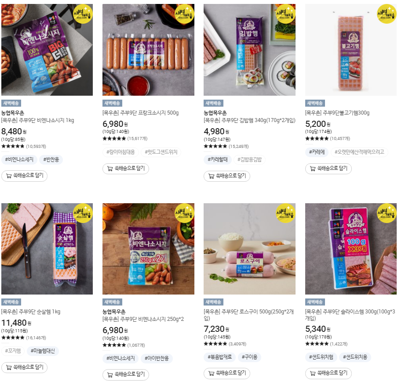Add 비엔나소시지 1kg to cart via 쓱배송
398x381 pixels.
[24, 176]
